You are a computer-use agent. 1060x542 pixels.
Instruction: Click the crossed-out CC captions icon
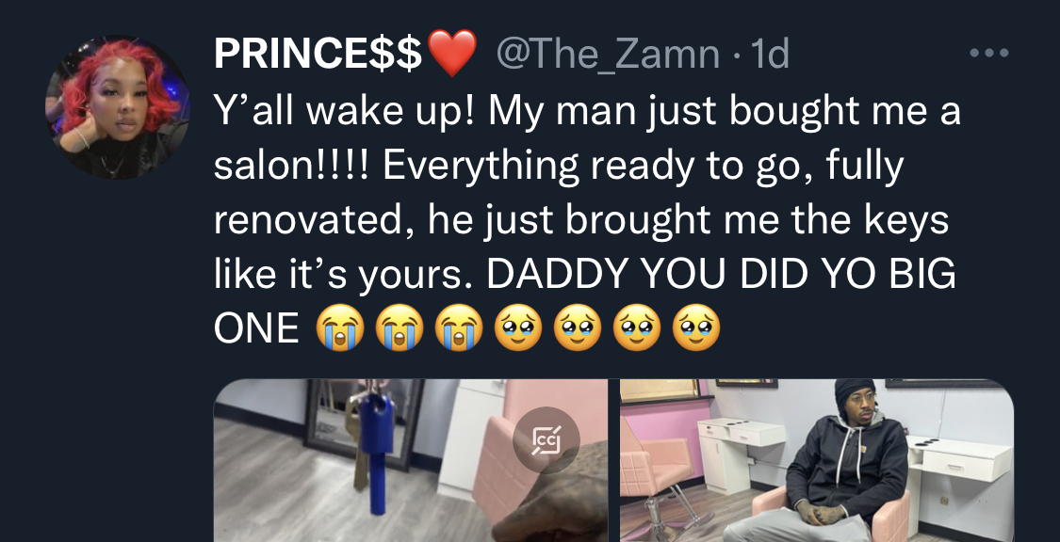tap(546, 440)
